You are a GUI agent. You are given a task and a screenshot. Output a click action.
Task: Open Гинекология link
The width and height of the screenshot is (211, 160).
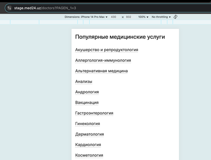point(87,123)
